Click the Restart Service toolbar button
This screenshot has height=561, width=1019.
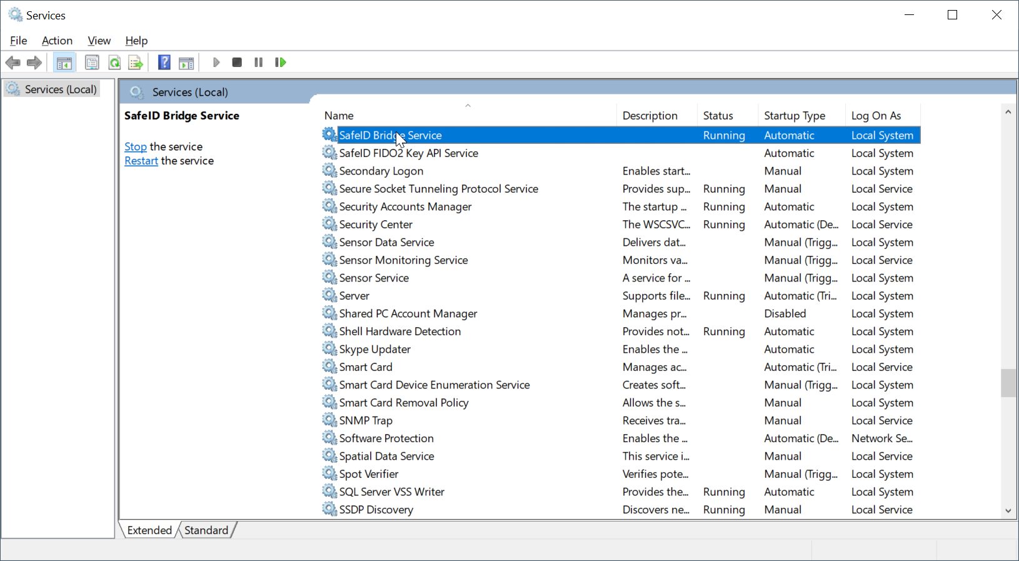click(281, 63)
